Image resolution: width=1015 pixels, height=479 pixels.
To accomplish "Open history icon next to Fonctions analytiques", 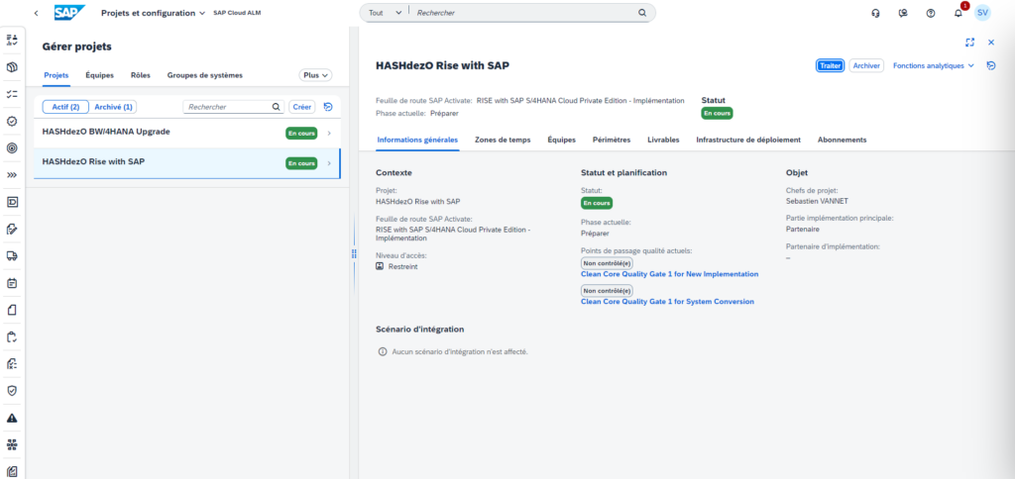I will click(x=991, y=66).
